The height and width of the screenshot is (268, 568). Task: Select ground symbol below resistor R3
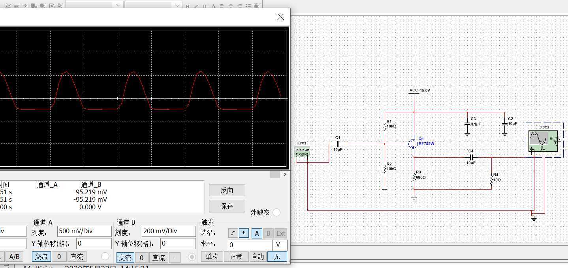pos(414,198)
